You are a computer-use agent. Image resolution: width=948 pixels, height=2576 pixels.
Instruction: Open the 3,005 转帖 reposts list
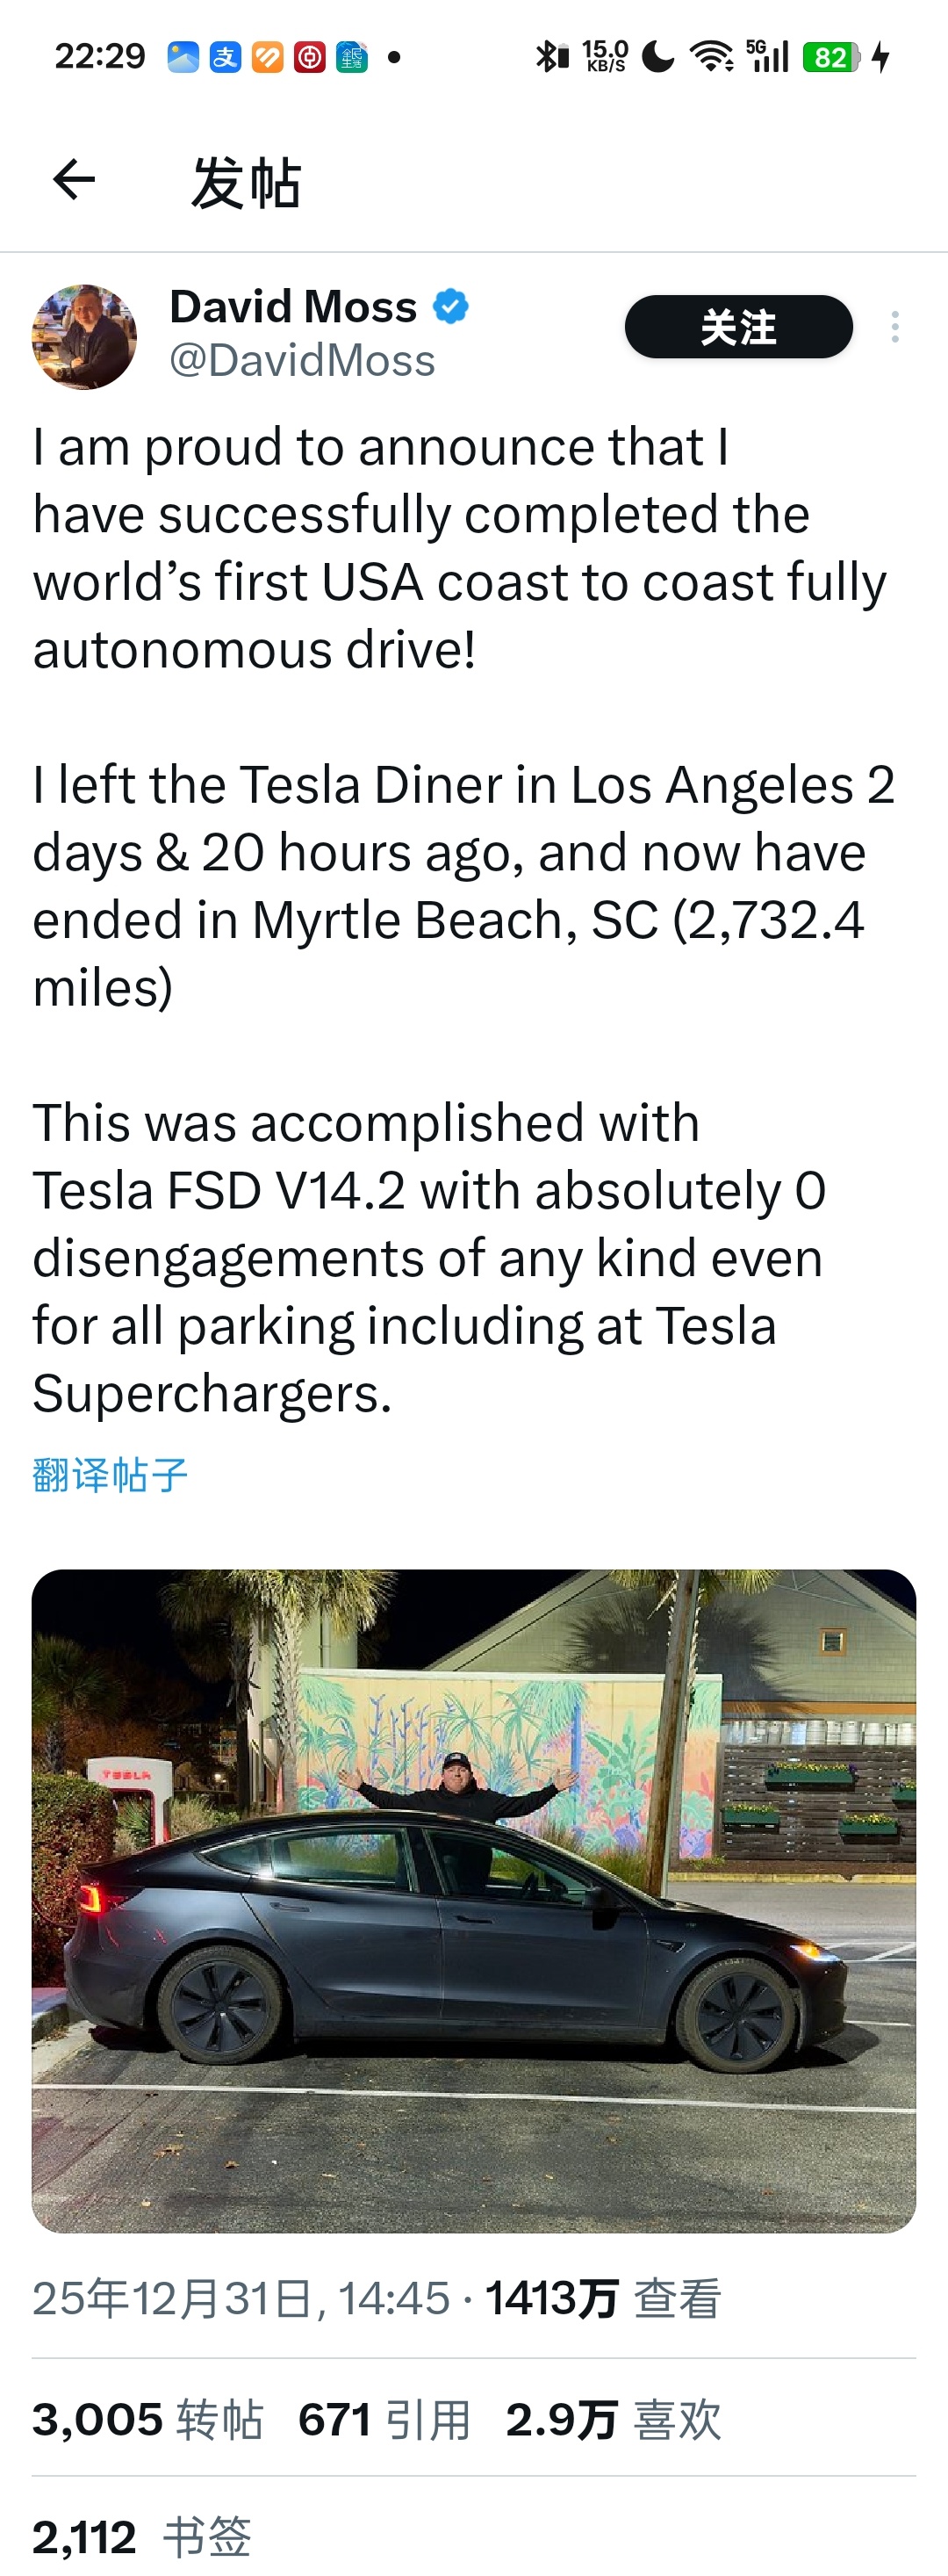pos(147,2420)
